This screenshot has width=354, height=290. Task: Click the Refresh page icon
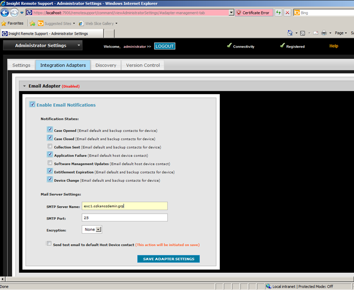(x=278, y=12)
